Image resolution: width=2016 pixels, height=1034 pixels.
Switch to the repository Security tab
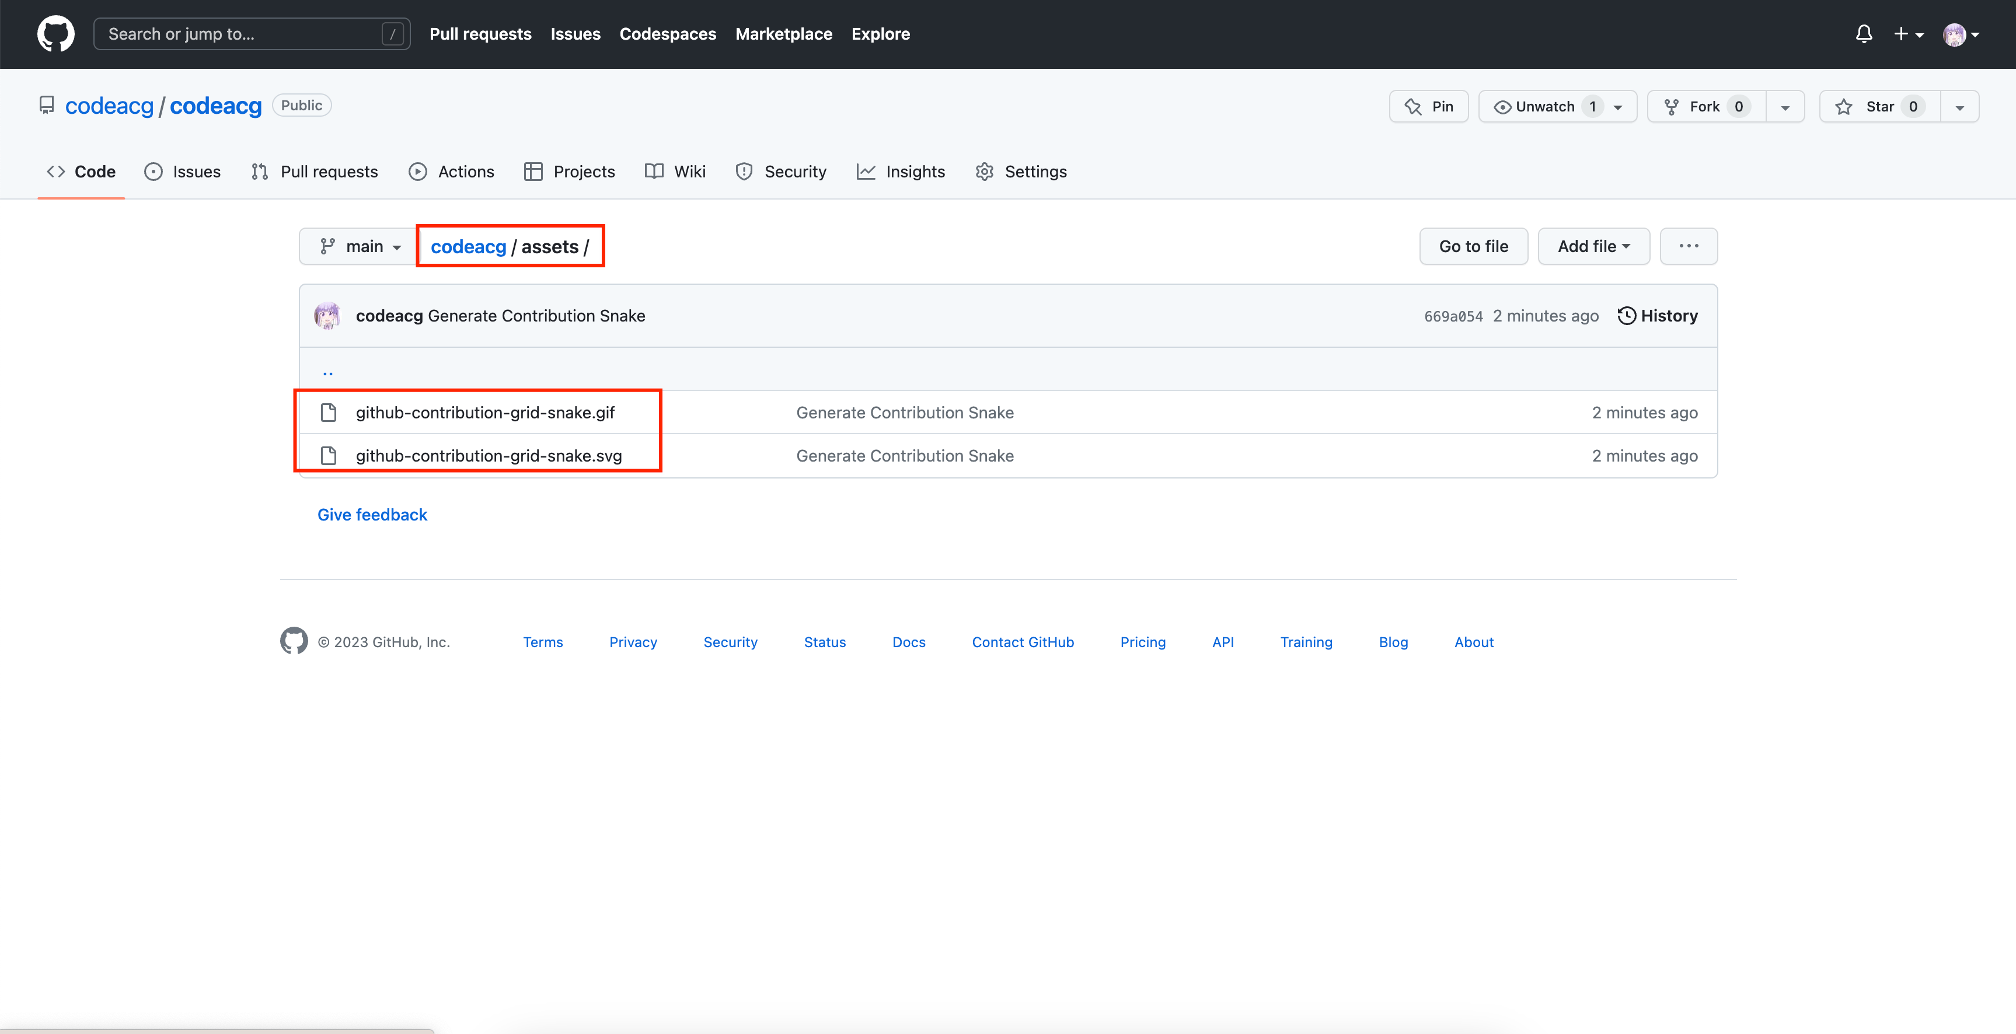(781, 172)
